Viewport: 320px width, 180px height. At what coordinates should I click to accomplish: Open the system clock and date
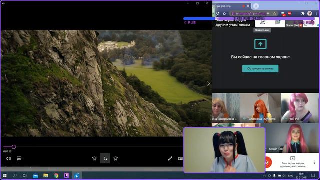pyautogui.click(x=301, y=175)
